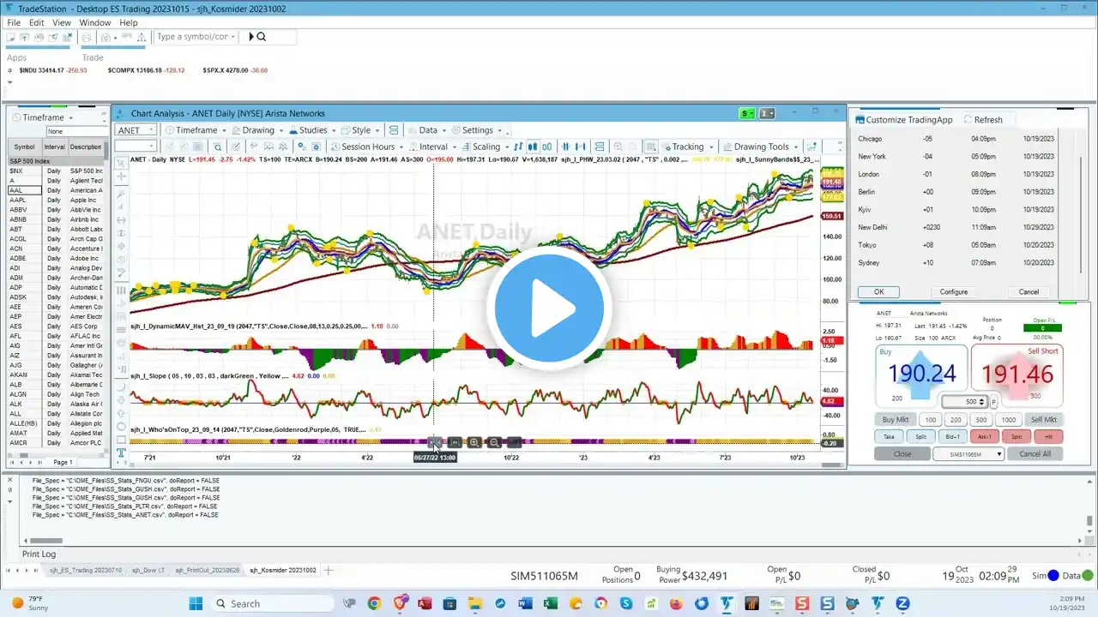This screenshot has height=617, width=1098.
Task: Click the Cancel All orders button
Action: (x=1035, y=454)
